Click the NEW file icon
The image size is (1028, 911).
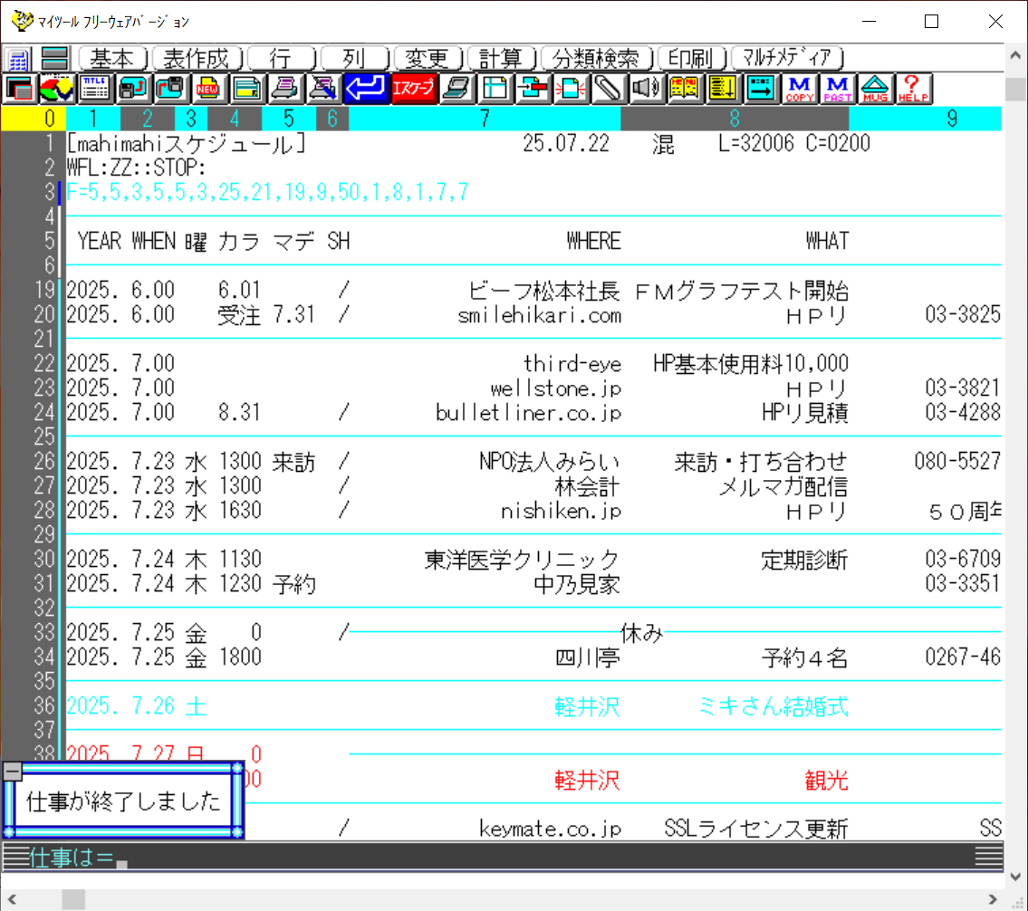pyautogui.click(x=208, y=88)
